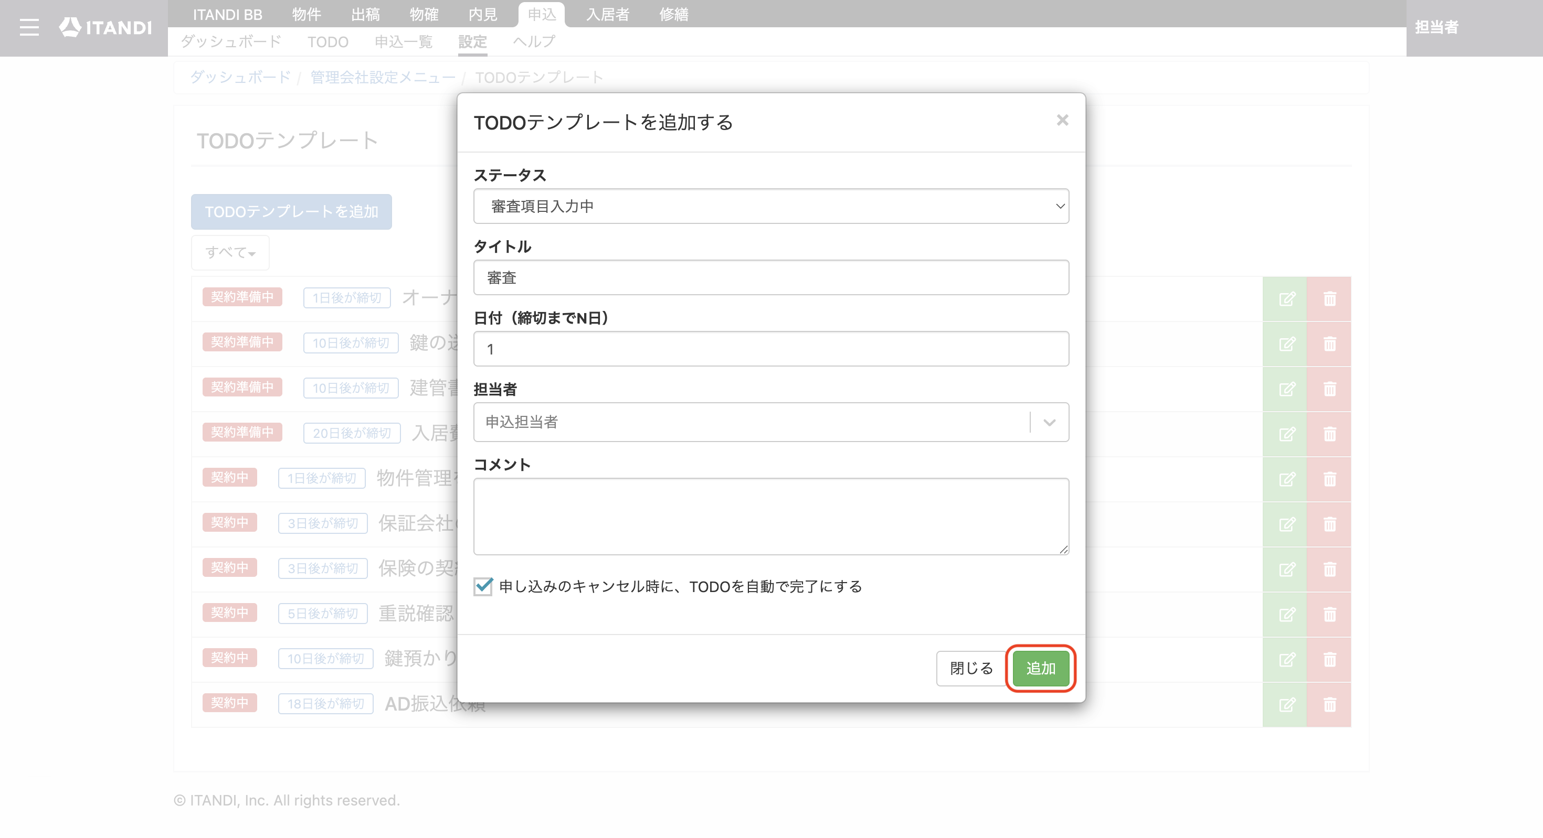Edit the 建管 template row
The height and width of the screenshot is (838, 1543).
click(1285, 389)
